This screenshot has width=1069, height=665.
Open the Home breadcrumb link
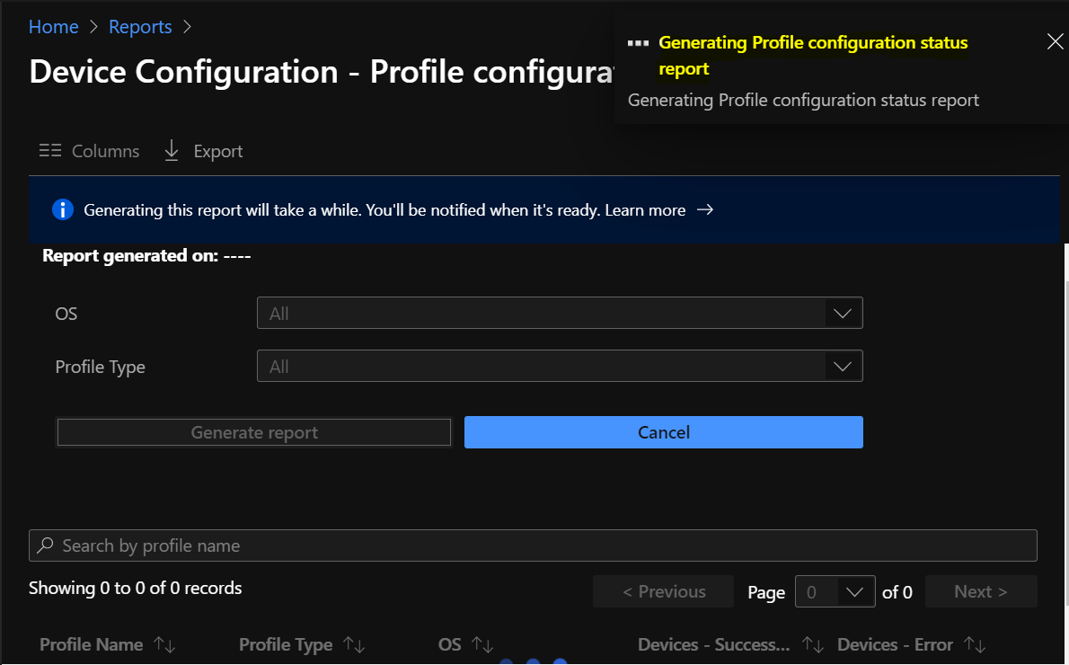click(53, 27)
